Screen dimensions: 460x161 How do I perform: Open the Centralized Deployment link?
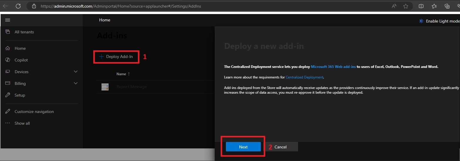304,77
